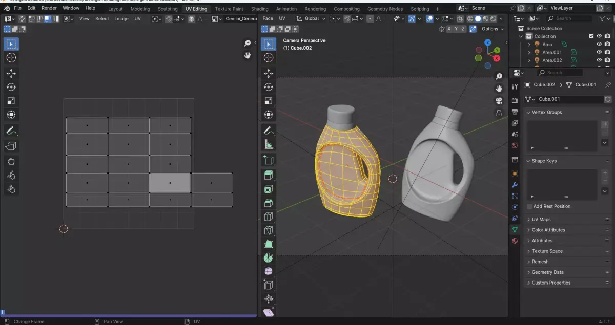Select the Inset Faces tool in 3D viewport
615x325 pixels.
point(269,189)
